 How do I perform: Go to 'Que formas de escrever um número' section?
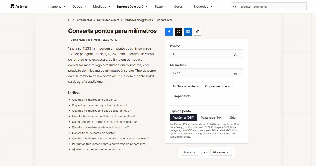point(111,138)
